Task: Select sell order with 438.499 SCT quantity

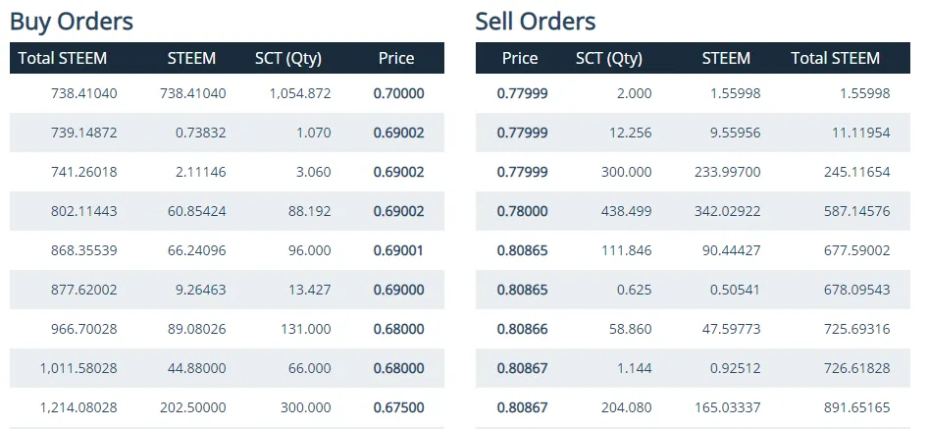Action: click(x=627, y=211)
